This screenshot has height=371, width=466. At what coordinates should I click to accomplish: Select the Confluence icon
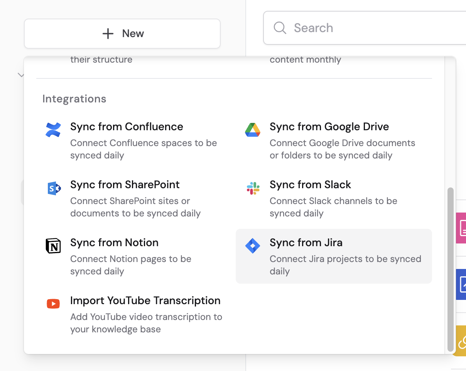pos(53,130)
